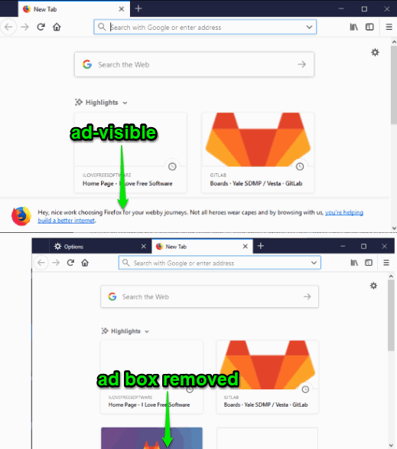Screen dimensions: 397x449
Task: Expand the top address bar history dropdown
Action: [309, 28]
